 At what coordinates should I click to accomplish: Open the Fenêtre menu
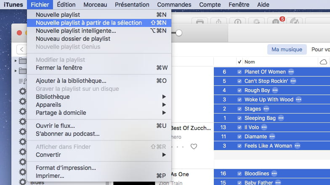point(239,5)
